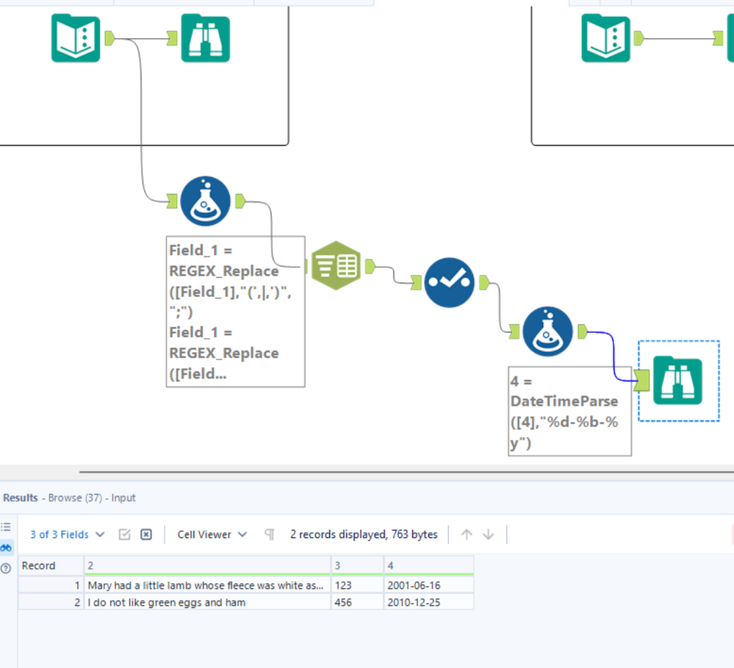Switch to the results data binoculars view
Screen dimensions: 734x668
tap(6, 547)
